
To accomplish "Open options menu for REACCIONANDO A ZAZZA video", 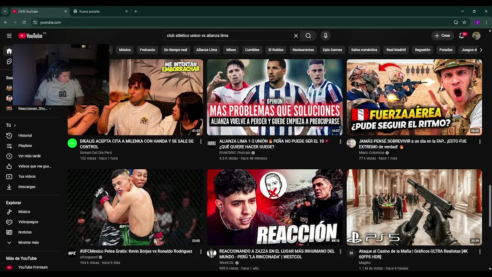I will point(340,252).
